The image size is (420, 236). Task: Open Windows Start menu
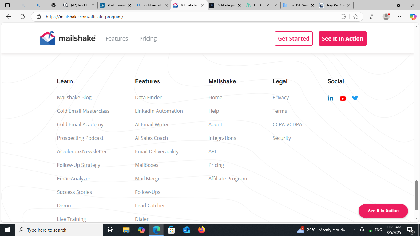click(x=7, y=230)
